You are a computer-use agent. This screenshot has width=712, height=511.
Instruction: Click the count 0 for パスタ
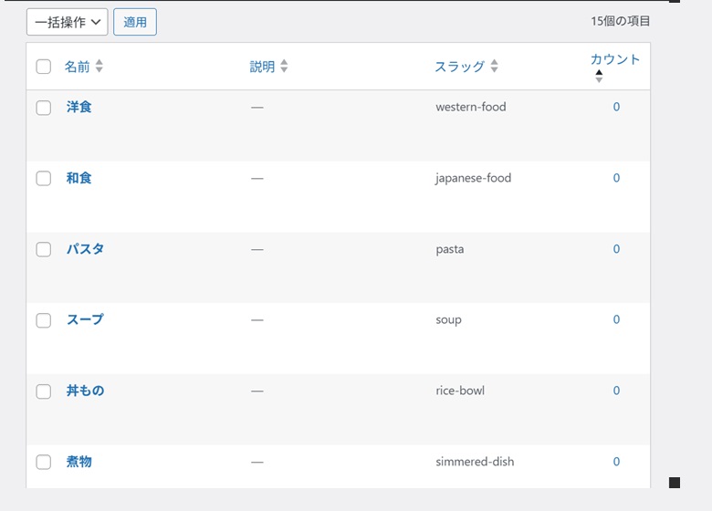point(616,249)
